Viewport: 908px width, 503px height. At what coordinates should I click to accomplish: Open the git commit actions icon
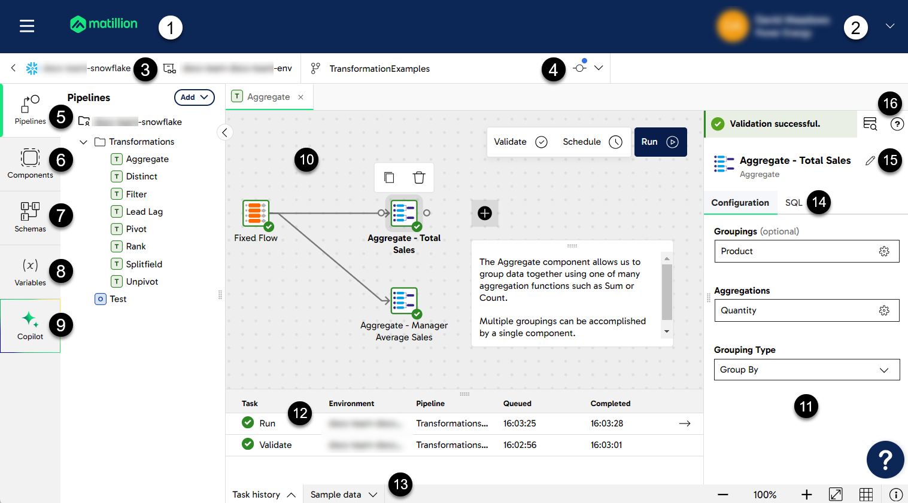pyautogui.click(x=579, y=68)
